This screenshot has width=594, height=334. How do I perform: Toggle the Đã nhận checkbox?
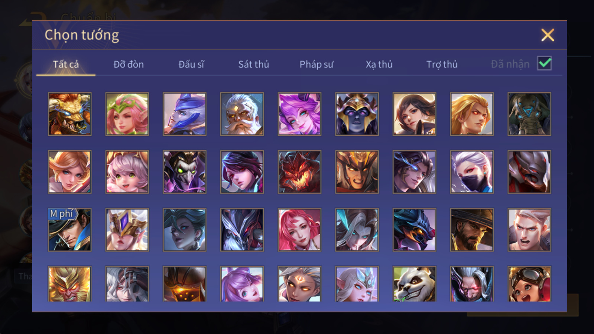[x=545, y=63]
